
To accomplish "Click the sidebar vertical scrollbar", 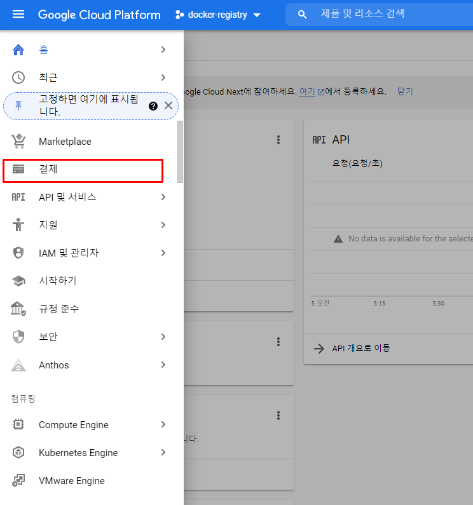I will (x=180, y=152).
